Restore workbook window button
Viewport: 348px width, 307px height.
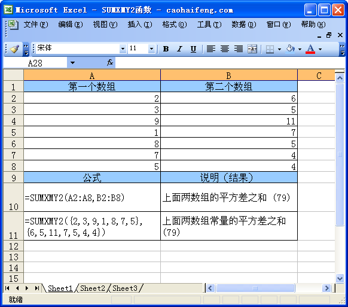click(x=329, y=35)
